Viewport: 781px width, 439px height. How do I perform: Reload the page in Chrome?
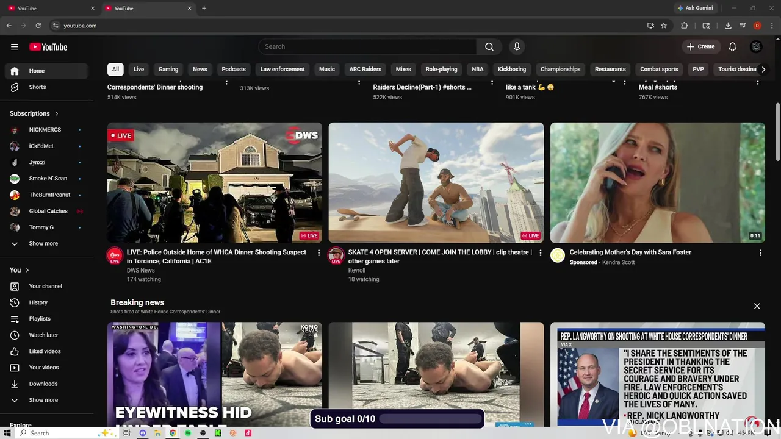(x=38, y=26)
